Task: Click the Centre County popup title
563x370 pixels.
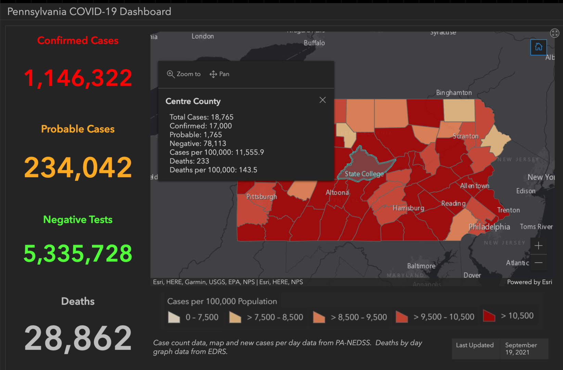Action: [x=193, y=101]
